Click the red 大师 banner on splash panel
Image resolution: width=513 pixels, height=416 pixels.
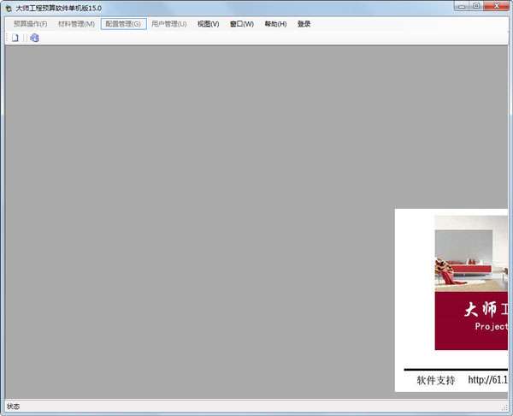(x=471, y=321)
